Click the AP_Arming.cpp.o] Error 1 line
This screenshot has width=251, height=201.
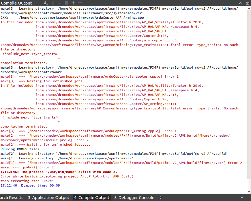89,131
